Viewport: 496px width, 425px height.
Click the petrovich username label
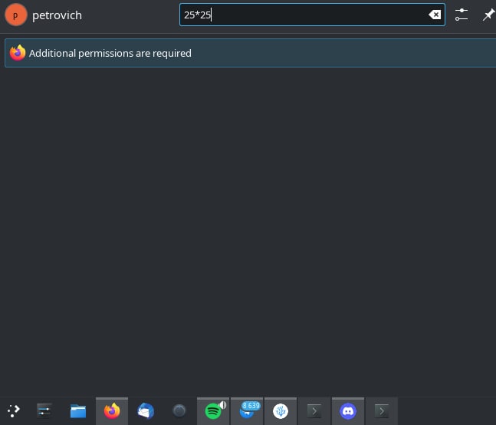(x=57, y=15)
